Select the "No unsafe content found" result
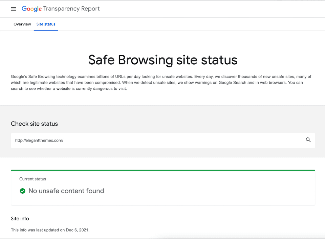Viewport: 325px width, 239px height. 66,191
